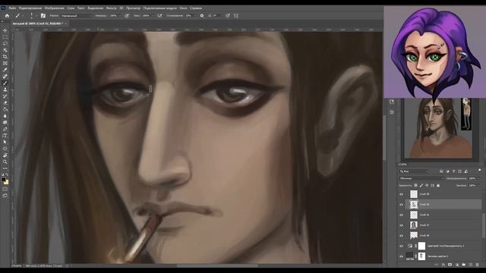The height and width of the screenshot is (273, 486).
Task: Add new adjustment layer half-circle icon
Action: (457, 265)
